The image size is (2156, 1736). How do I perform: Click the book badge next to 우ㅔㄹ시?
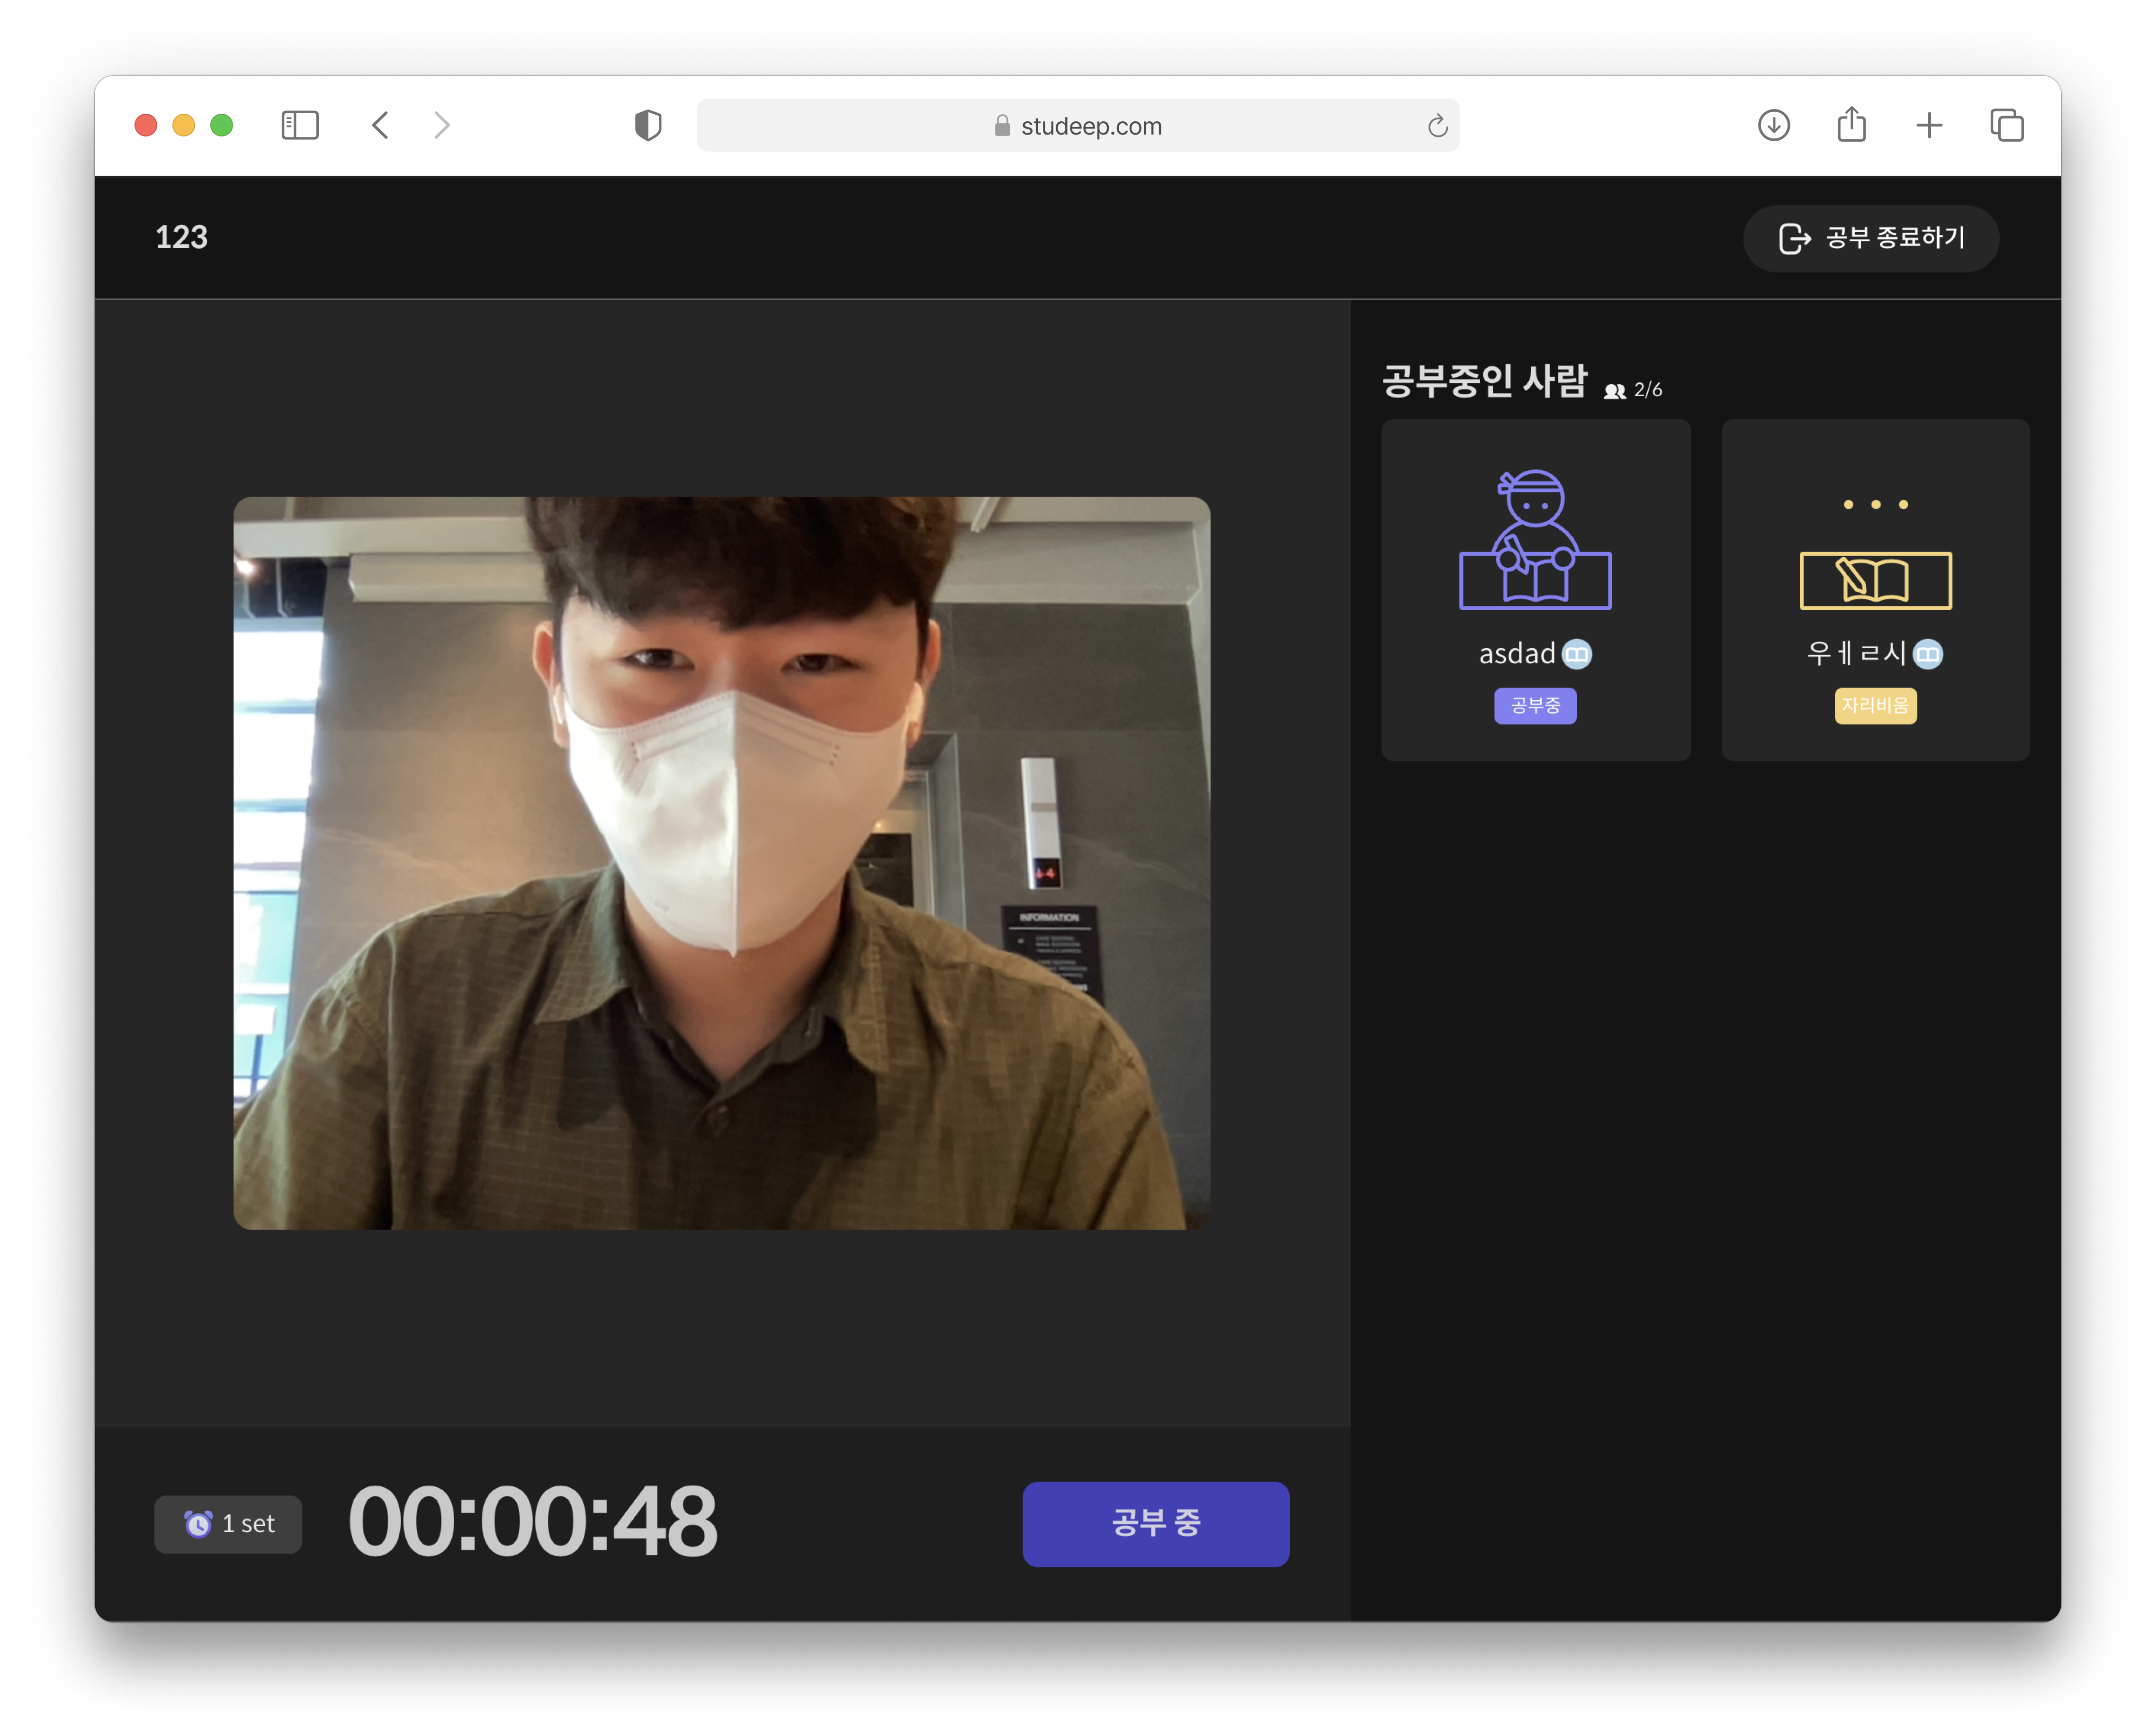point(1927,653)
